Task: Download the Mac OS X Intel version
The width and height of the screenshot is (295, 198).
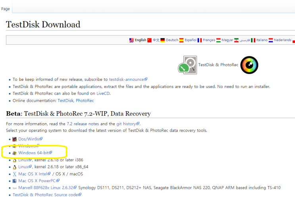Action: click(x=35, y=174)
